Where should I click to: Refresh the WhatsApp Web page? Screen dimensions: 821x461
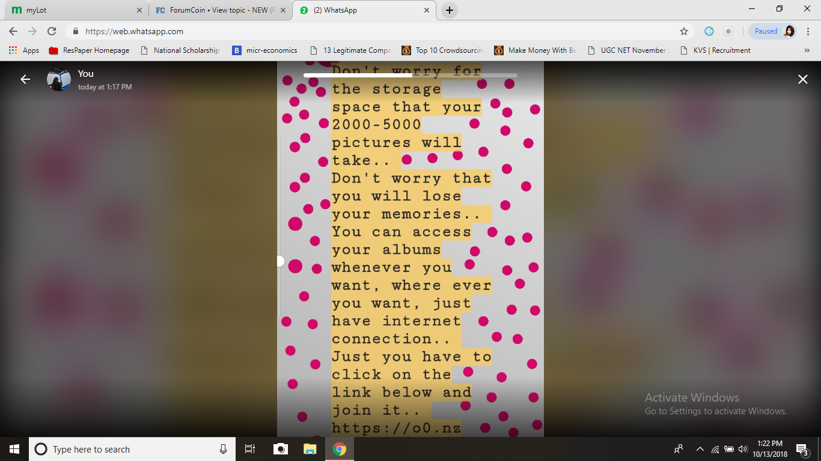tap(52, 31)
